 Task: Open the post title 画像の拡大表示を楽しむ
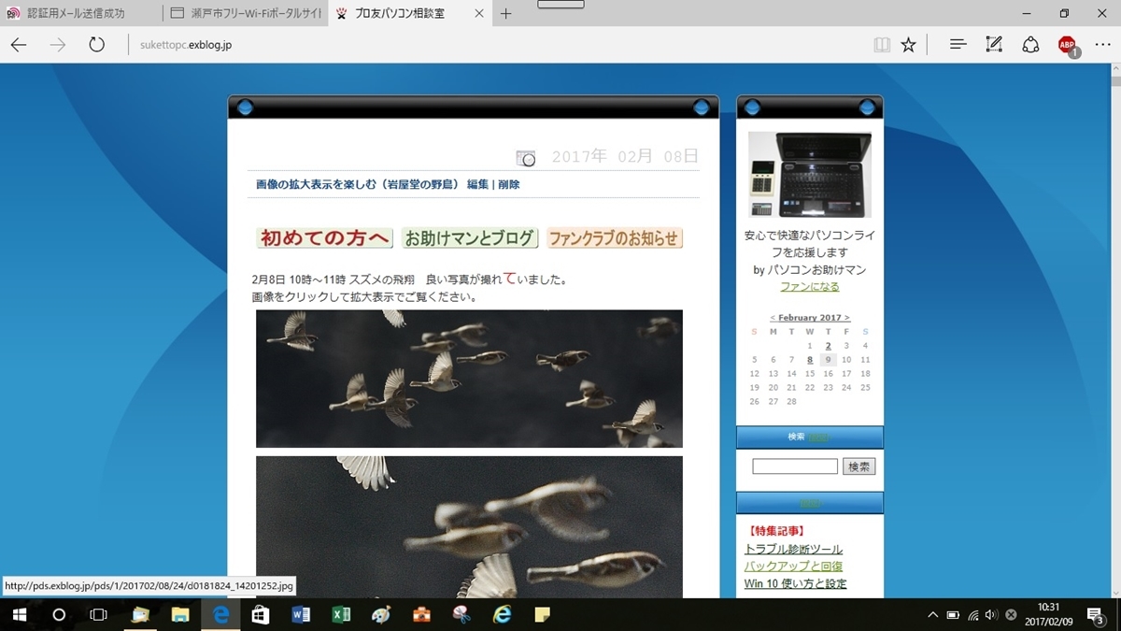[358, 185]
